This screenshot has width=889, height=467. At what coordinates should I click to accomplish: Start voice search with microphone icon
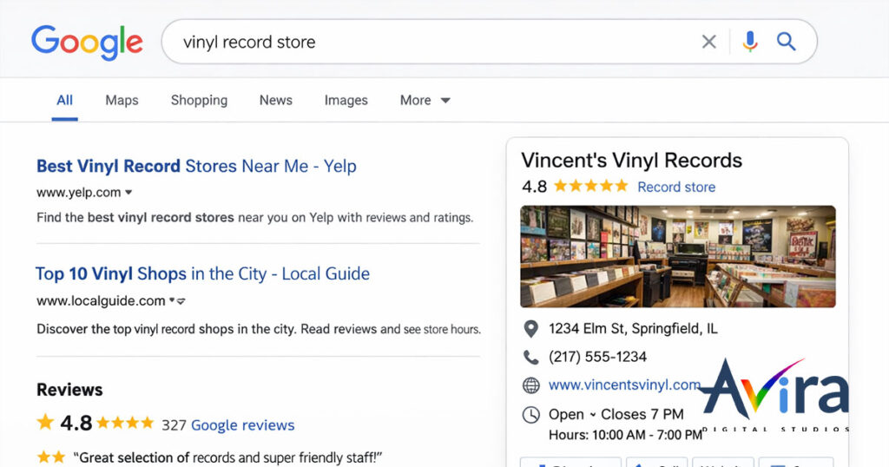tap(750, 42)
